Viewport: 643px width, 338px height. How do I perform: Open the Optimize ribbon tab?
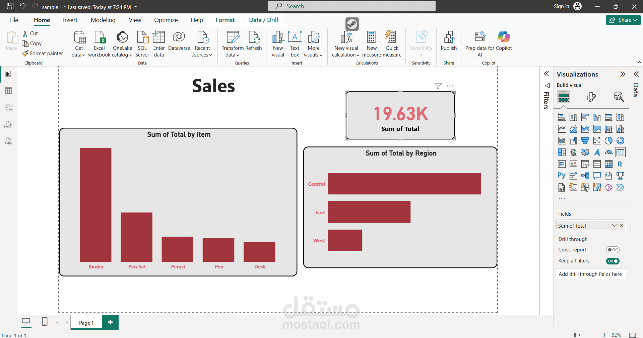pos(166,20)
